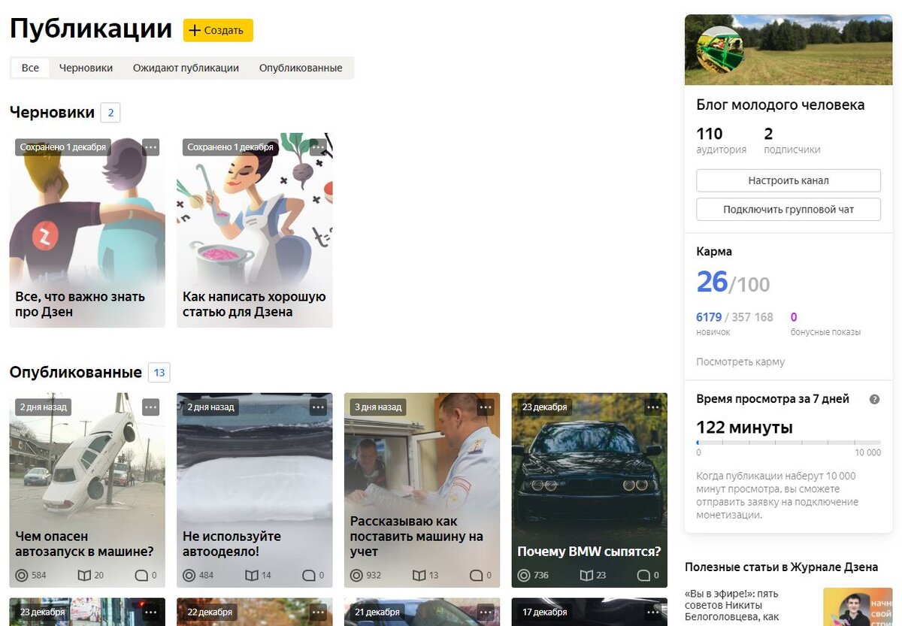Click reads icon showing 20
This screenshot has width=902, height=626.
coord(84,576)
